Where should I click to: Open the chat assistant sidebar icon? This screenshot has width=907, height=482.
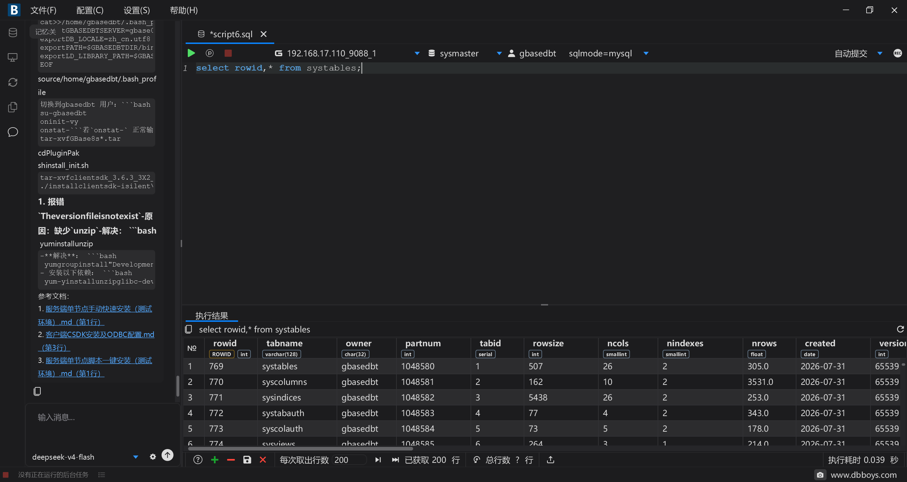click(x=13, y=132)
